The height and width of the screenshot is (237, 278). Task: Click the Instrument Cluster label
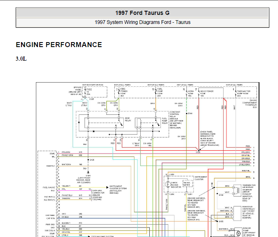201,178
